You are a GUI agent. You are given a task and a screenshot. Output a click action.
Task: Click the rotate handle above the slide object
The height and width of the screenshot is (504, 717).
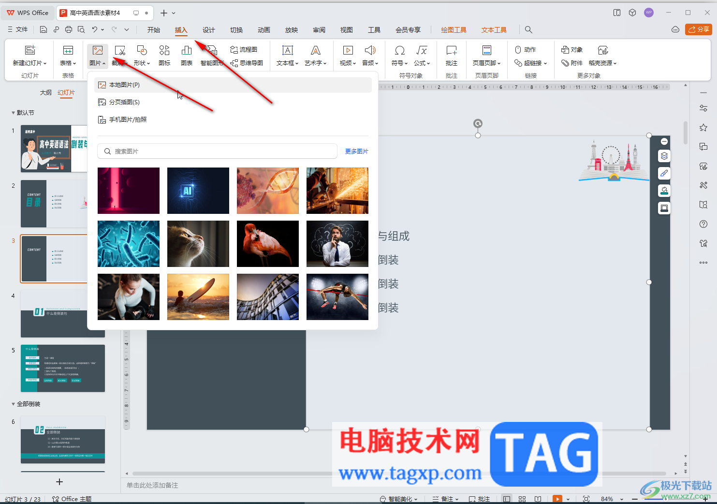[x=478, y=124]
